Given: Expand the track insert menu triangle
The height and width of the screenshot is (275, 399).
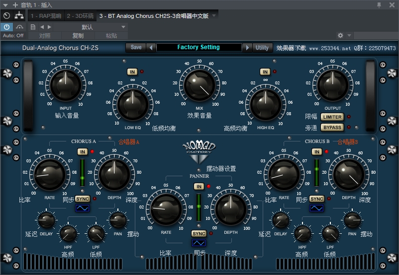Looking at the screenshot, I should coord(5,5).
